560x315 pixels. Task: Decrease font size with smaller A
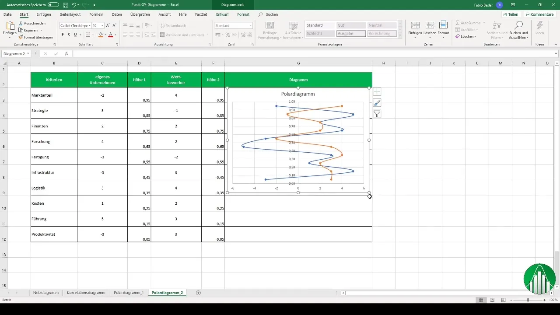pos(115,25)
